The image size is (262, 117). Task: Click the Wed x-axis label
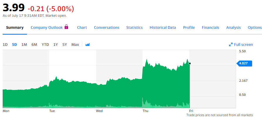[99, 111]
